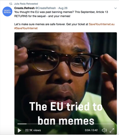This screenshot has height=135, width=119.
Task: Click the video play button
Action: coord(19,130)
